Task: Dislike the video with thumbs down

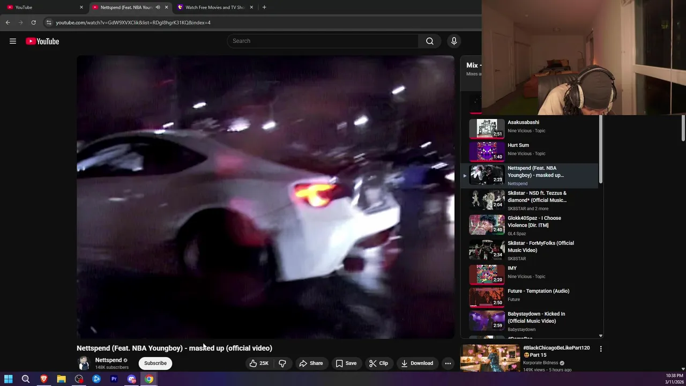Action: (x=282, y=363)
